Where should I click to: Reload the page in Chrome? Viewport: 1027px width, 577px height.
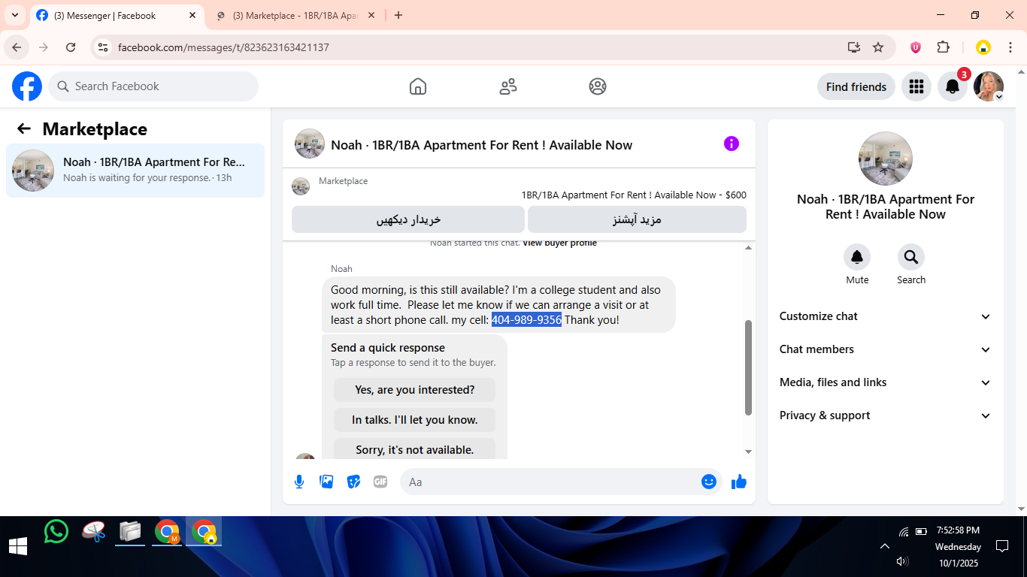pos(71,47)
